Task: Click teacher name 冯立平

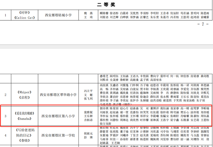Action: 88,91
